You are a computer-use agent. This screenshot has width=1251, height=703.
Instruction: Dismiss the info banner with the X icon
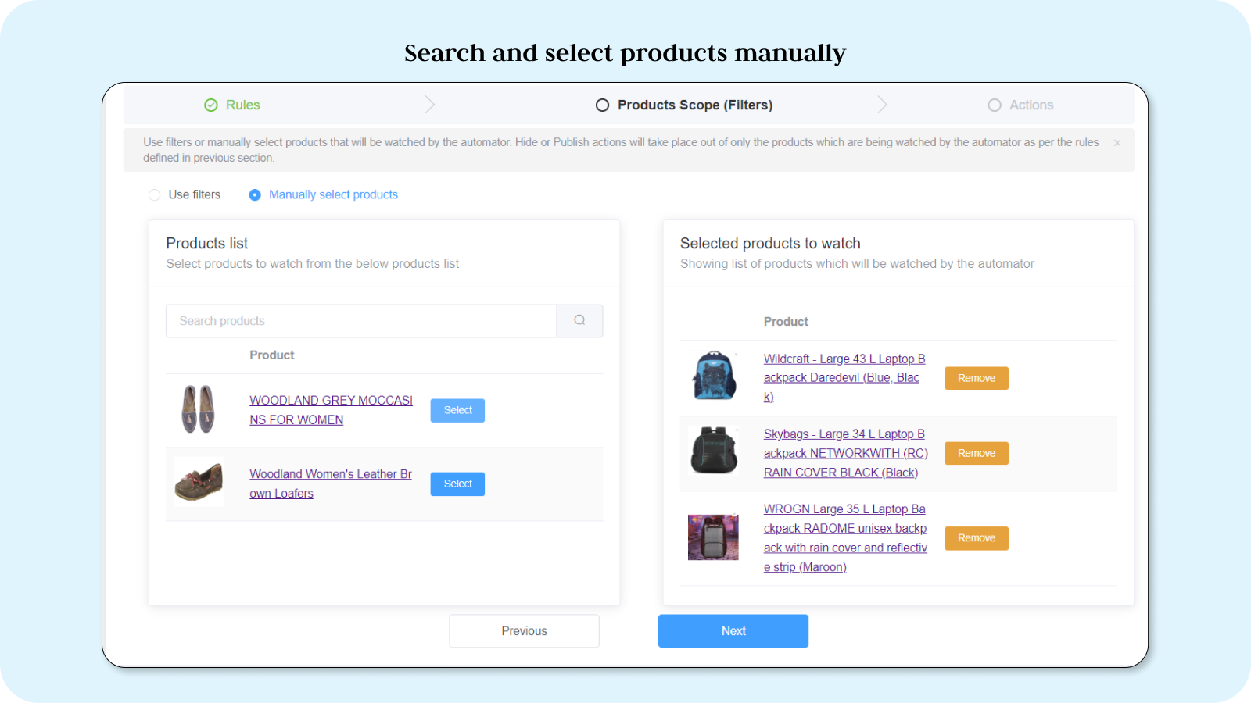coord(1117,142)
